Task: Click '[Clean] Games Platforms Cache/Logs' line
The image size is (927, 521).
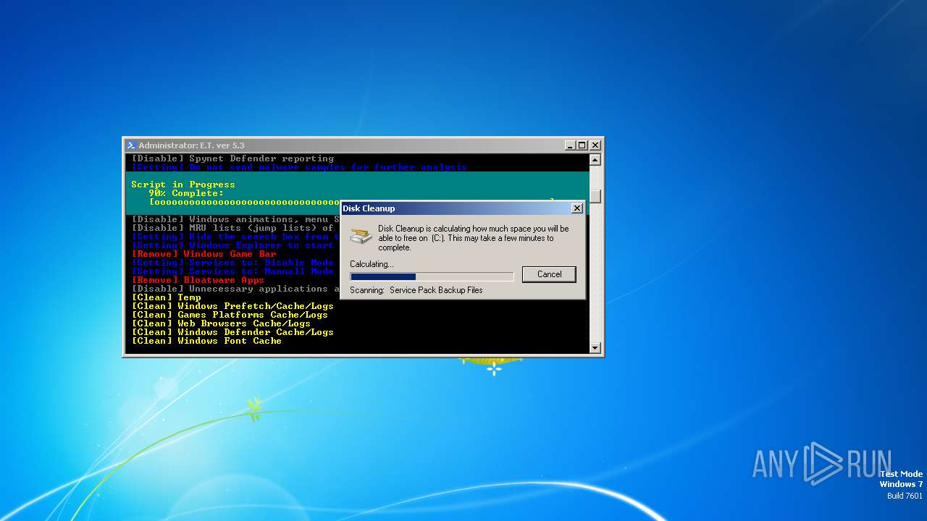Action: point(230,315)
